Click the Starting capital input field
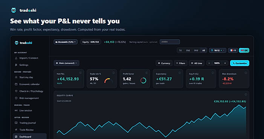The width and height of the screenshot is (264, 139). point(170,42)
